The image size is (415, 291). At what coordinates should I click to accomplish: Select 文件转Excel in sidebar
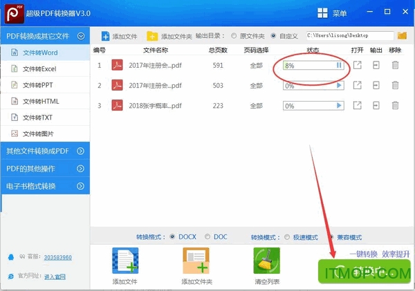tap(45, 69)
